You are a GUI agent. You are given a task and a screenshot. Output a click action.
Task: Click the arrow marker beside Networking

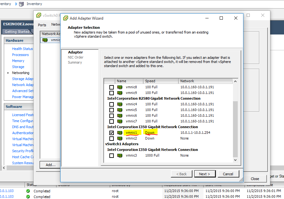[8, 73]
